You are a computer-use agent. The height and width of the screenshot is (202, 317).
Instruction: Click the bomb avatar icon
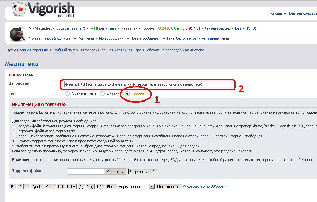[17, 34]
